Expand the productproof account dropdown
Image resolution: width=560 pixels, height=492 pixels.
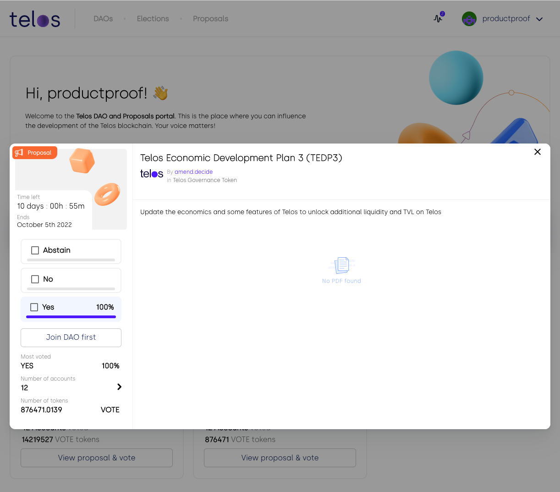point(539,19)
